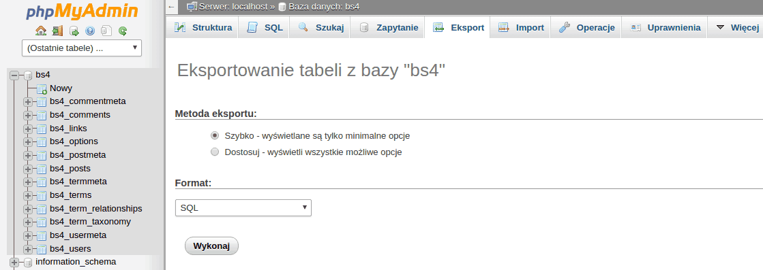763x270 pixels.
Task: Click the bs4_users table icon
Action: [42, 249]
